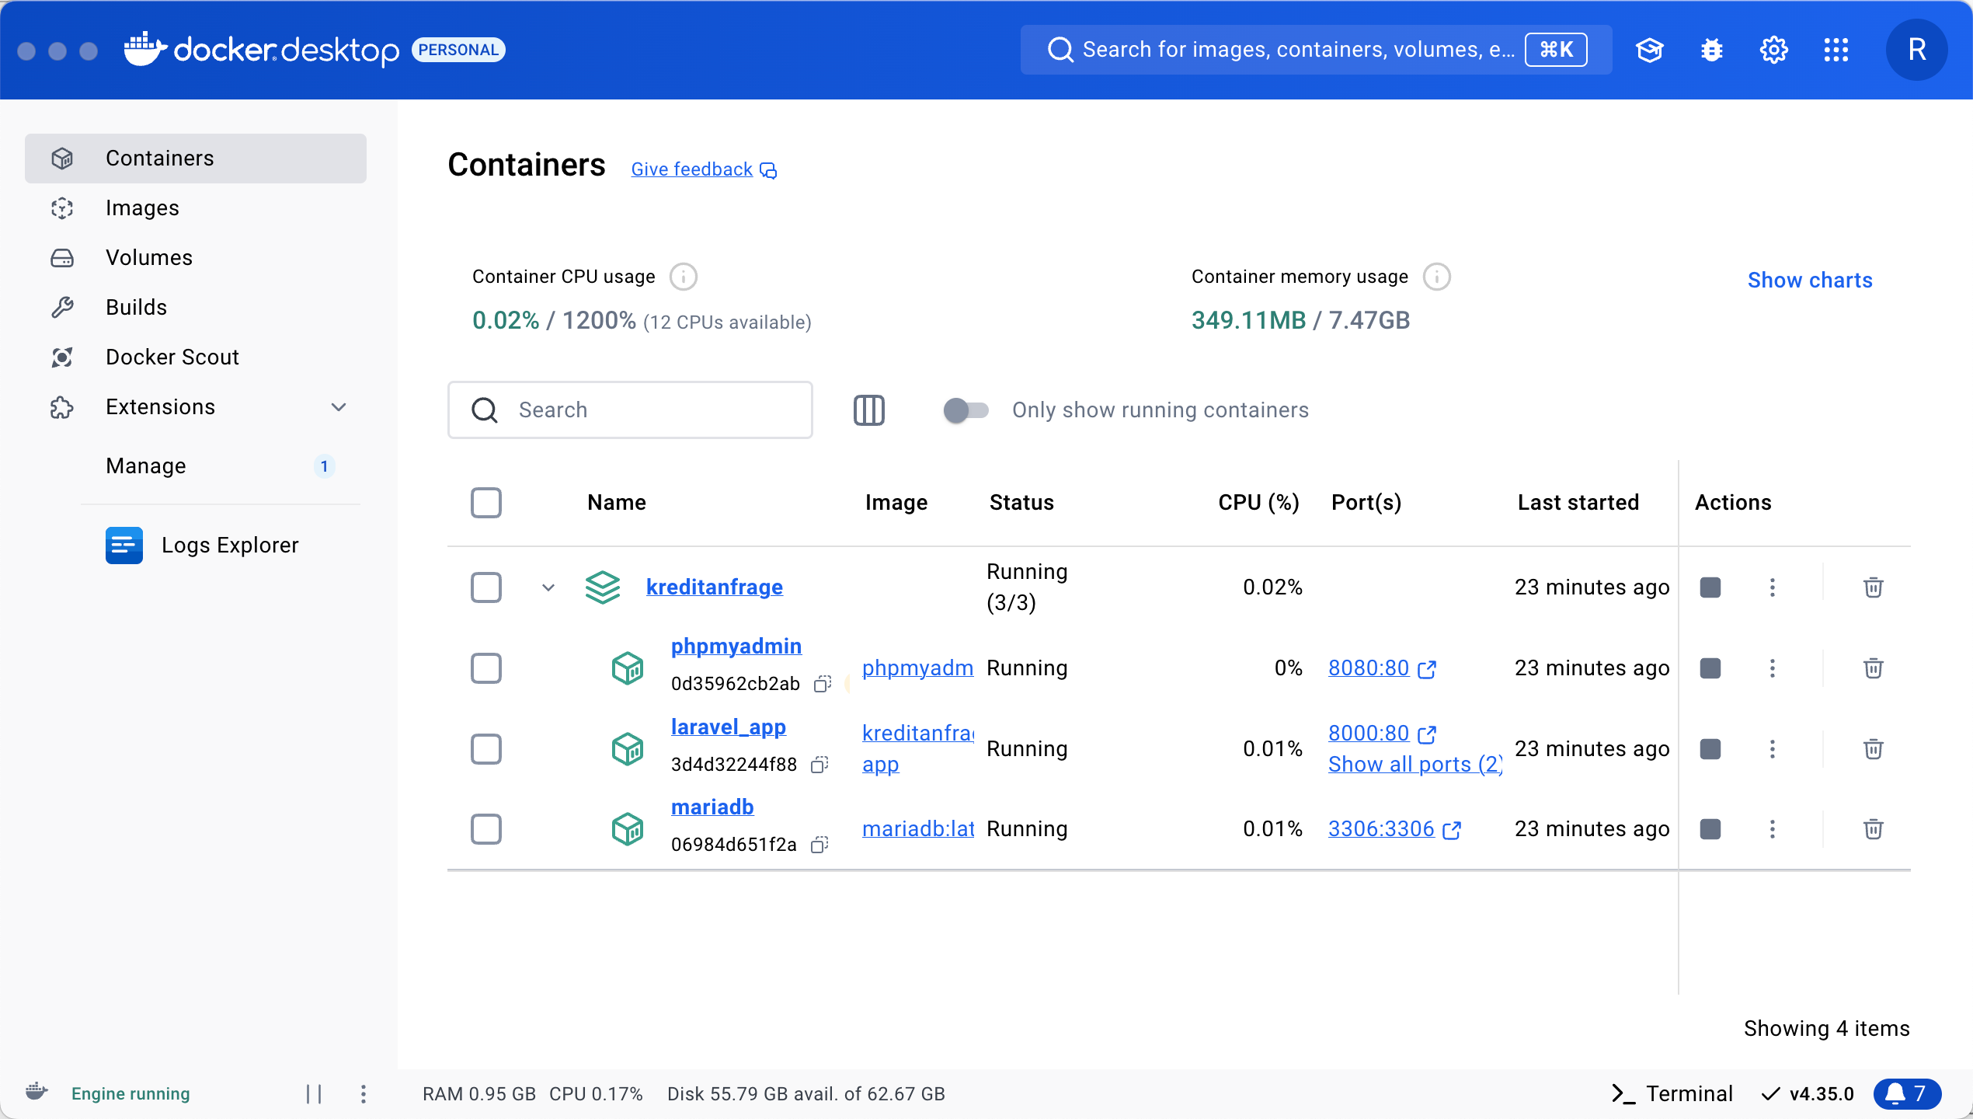This screenshot has height=1119, width=1973.
Task: Delete the mariadb container
Action: (x=1873, y=829)
